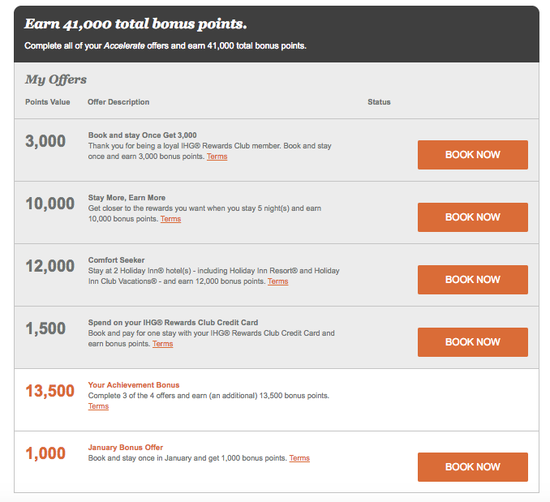Viewport: 550px width, 502px height.
Task: Click the 13,500 points value
Action: click(x=49, y=391)
